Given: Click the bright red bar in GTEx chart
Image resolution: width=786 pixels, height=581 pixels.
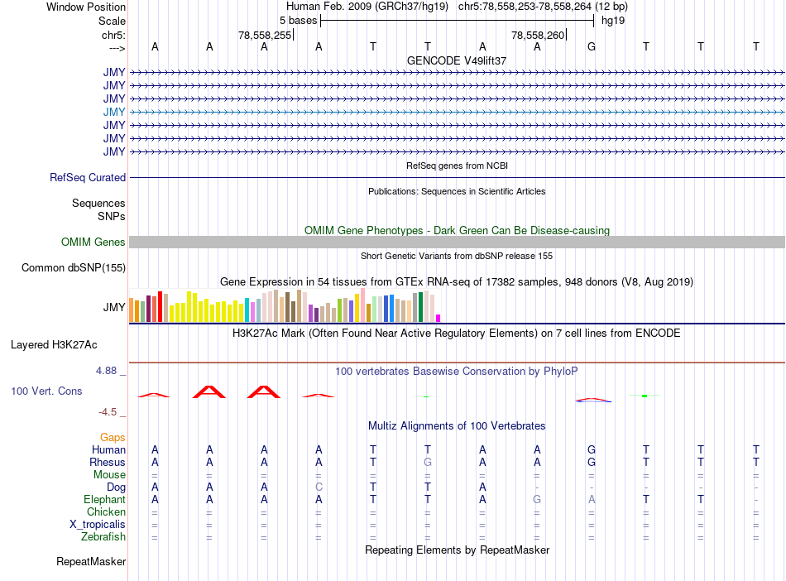Looking at the screenshot, I should [x=160, y=306].
